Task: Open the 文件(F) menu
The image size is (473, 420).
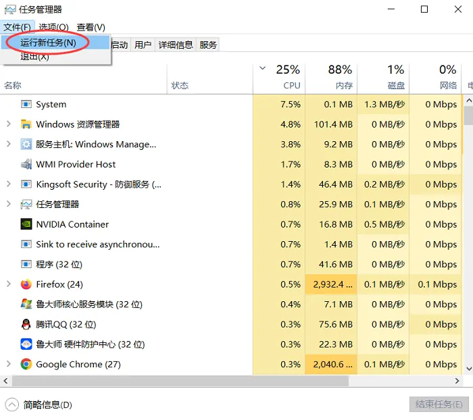Action: click(x=17, y=27)
